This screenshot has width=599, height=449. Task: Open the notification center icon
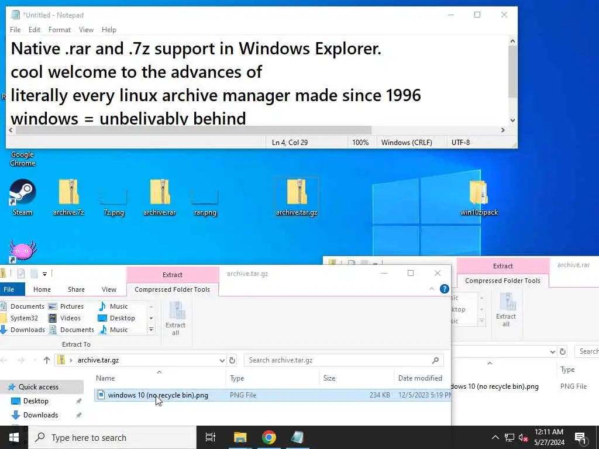580,438
